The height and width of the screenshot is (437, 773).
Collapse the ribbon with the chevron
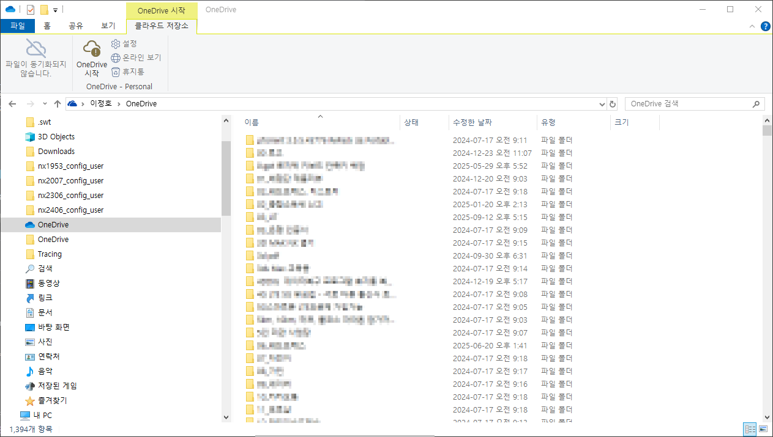click(752, 26)
